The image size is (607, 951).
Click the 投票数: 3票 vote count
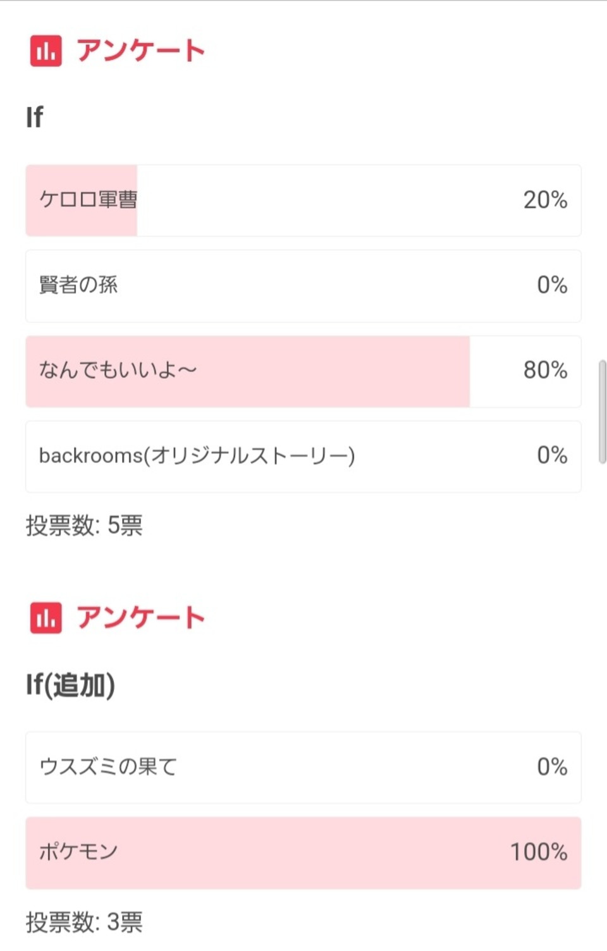tap(84, 922)
